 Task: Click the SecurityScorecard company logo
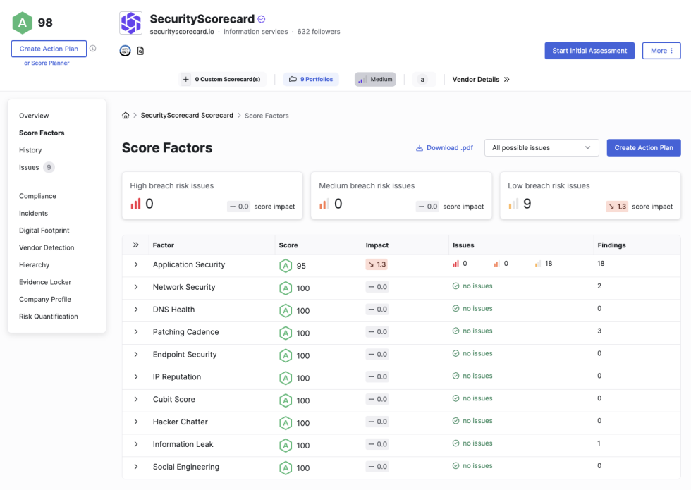point(130,23)
